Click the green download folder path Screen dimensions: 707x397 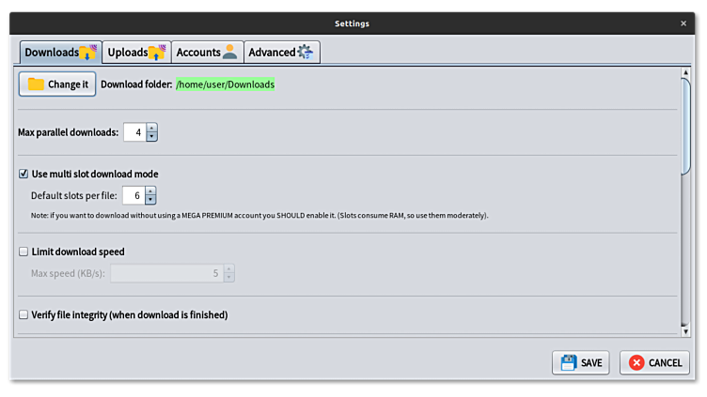225,84
